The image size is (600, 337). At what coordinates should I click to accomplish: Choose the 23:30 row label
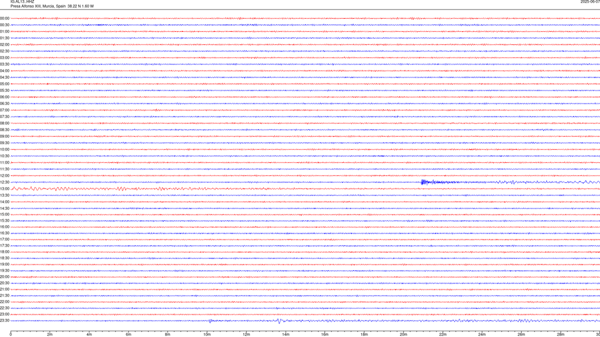(x=4, y=321)
